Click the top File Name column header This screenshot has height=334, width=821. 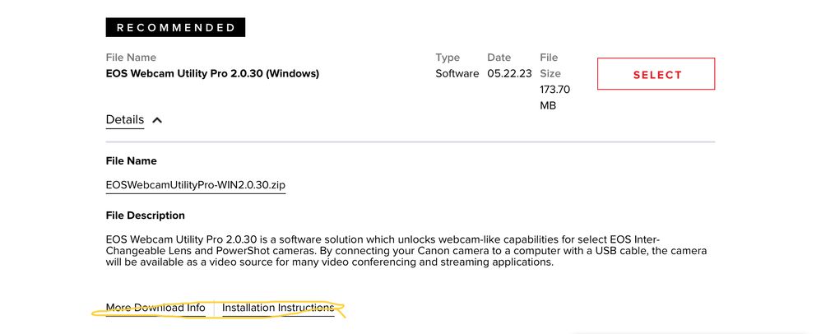coord(131,58)
